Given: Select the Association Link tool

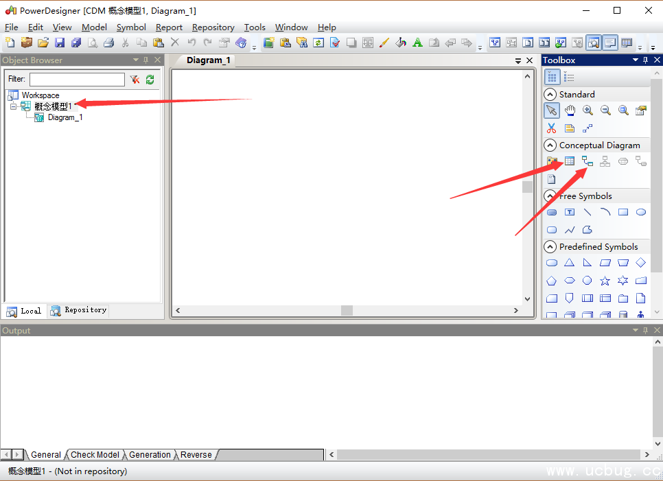Looking at the screenshot, I should [x=641, y=161].
